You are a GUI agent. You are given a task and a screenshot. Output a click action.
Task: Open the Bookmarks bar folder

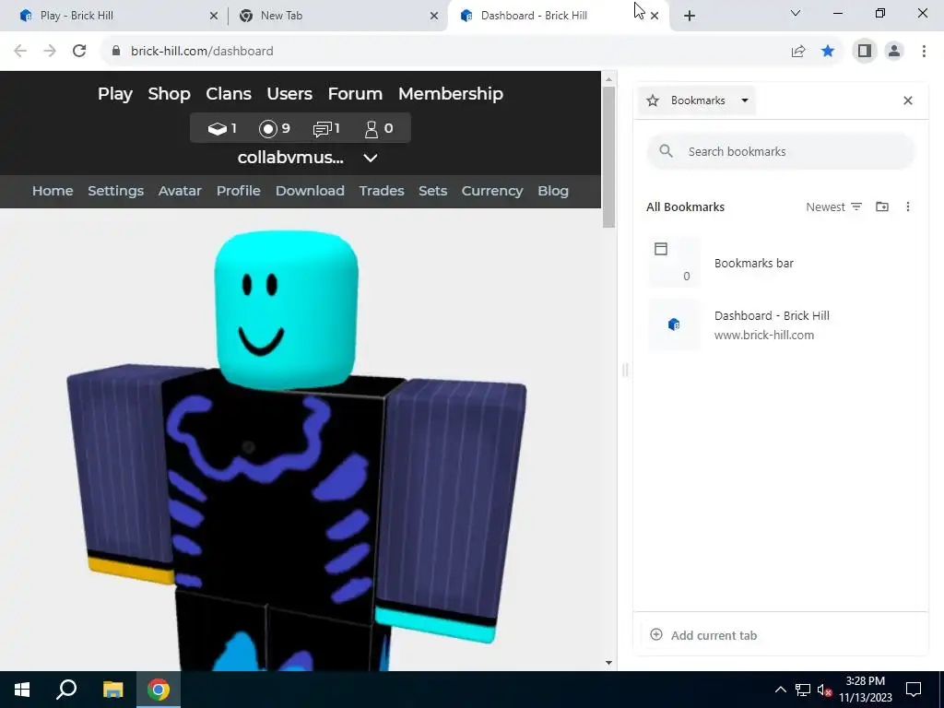(781, 263)
